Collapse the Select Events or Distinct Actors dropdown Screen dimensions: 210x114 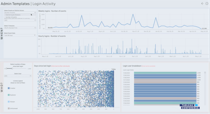[20, 12]
